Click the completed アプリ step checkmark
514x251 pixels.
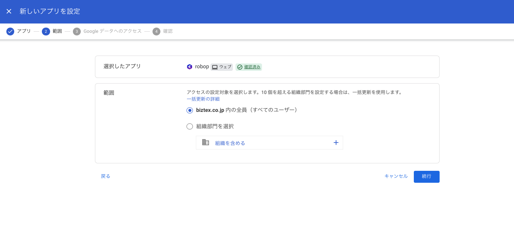10,31
